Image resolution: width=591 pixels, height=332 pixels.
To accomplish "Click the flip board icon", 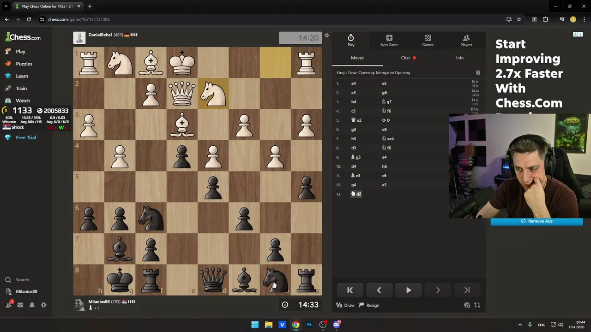I will [x=477, y=305].
